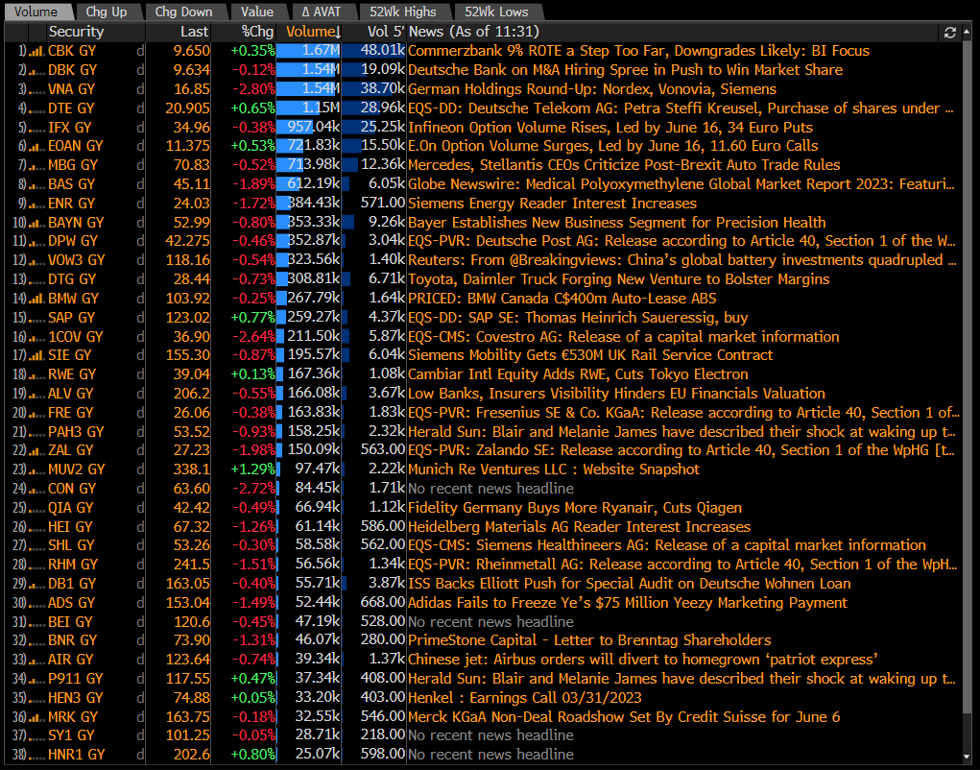
Task: Click the bars icon beside VOW3 GY
Action: pos(36,260)
